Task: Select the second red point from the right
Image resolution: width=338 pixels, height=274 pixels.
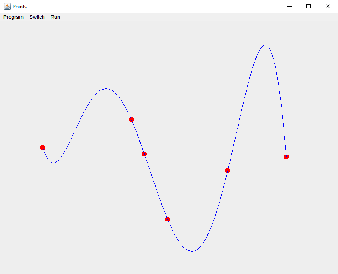Action: pos(228,171)
